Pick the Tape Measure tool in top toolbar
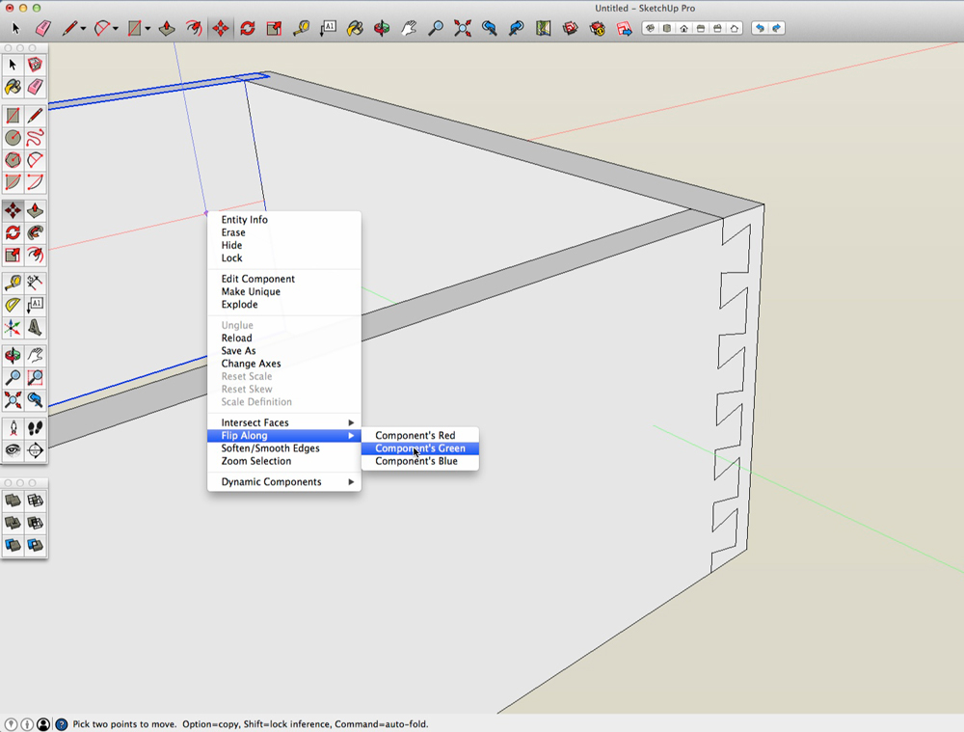The image size is (964, 732). (x=302, y=29)
